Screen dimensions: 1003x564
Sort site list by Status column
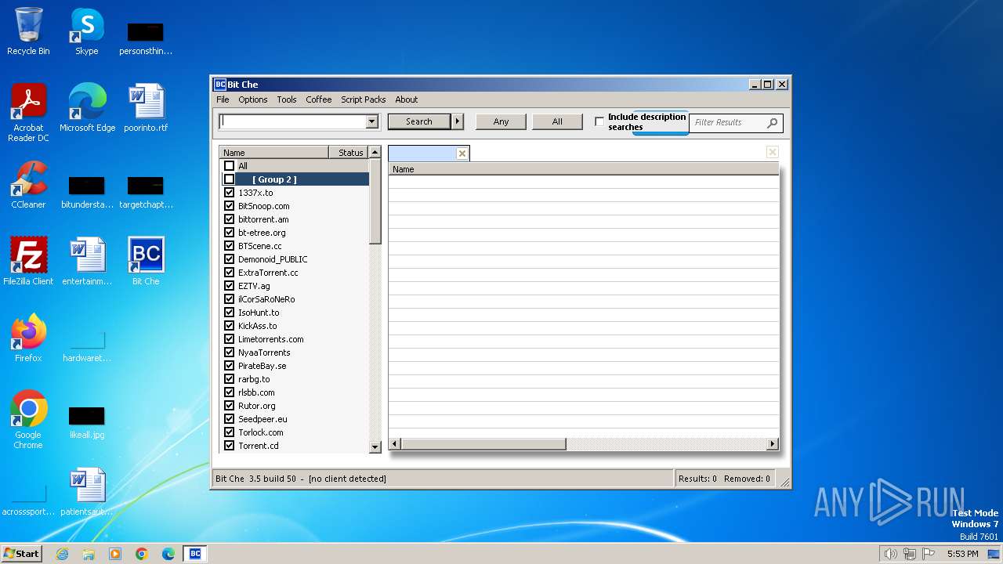pos(348,153)
